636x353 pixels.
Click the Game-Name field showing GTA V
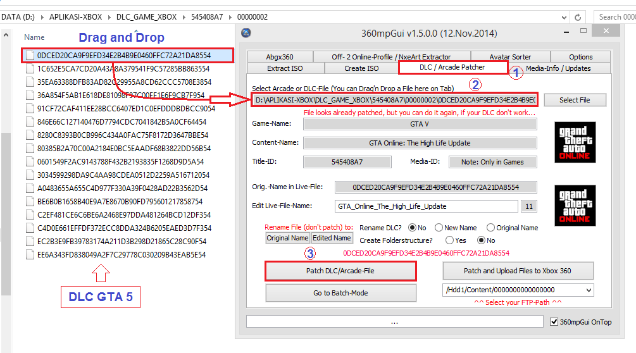click(x=420, y=124)
